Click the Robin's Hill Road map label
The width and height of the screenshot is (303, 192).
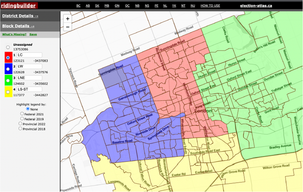coord(264,47)
